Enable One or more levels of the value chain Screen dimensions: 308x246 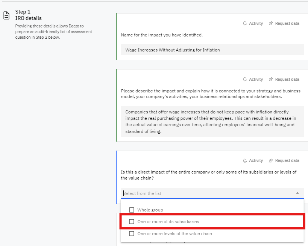click(132, 234)
